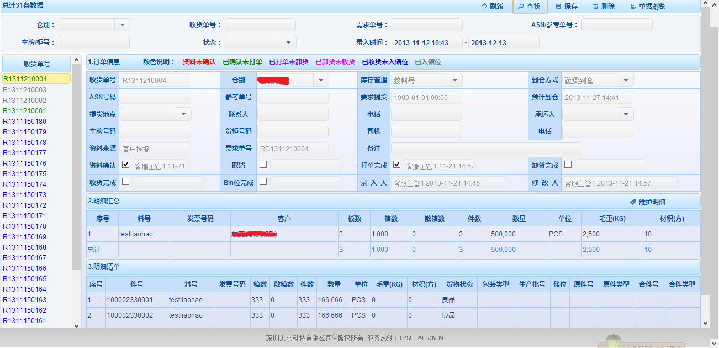This screenshot has width=719, height=348.
Task: Enable the 取消 checkbox
Action: coord(263,165)
